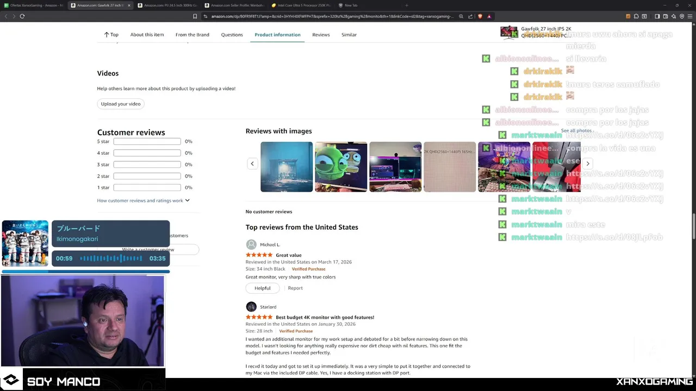Click See all photos link

(x=576, y=131)
